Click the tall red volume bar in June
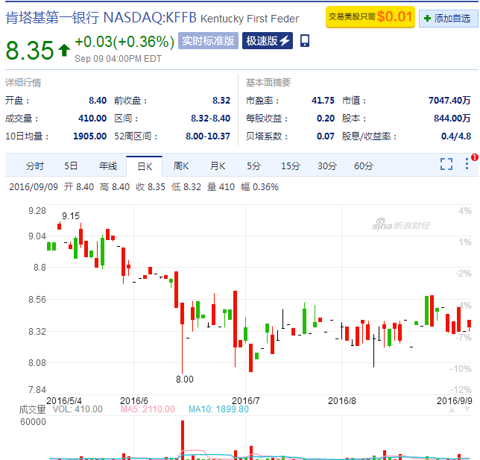480x460 pixels. tap(183, 440)
